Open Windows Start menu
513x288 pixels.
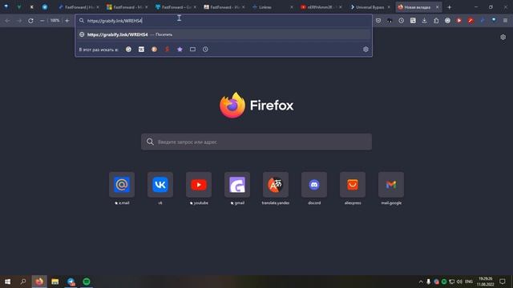point(7,282)
